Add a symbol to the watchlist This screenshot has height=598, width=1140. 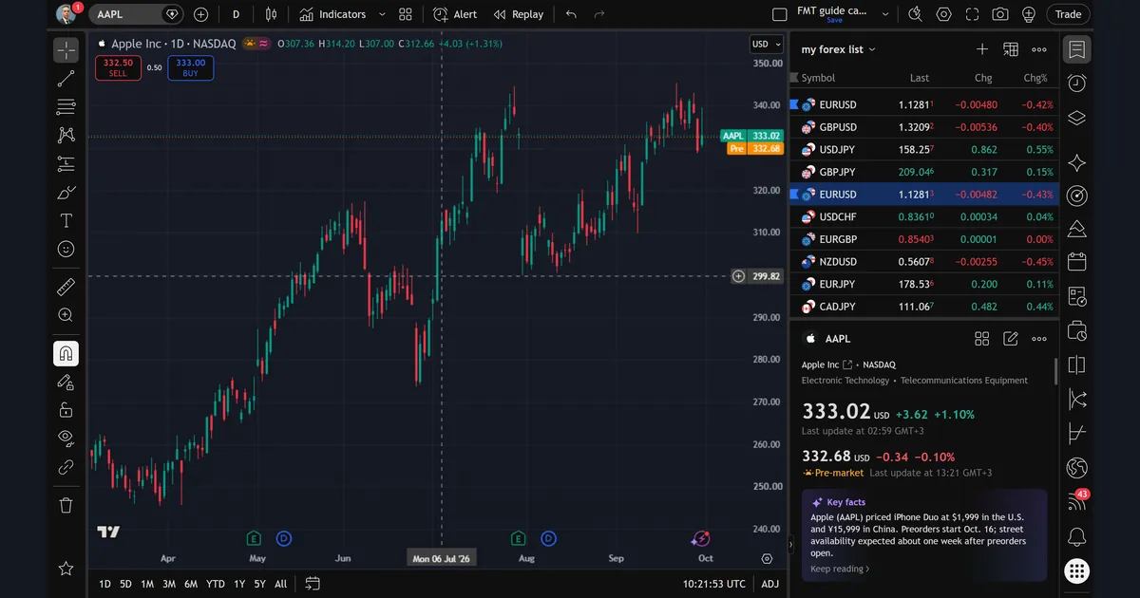coord(982,49)
